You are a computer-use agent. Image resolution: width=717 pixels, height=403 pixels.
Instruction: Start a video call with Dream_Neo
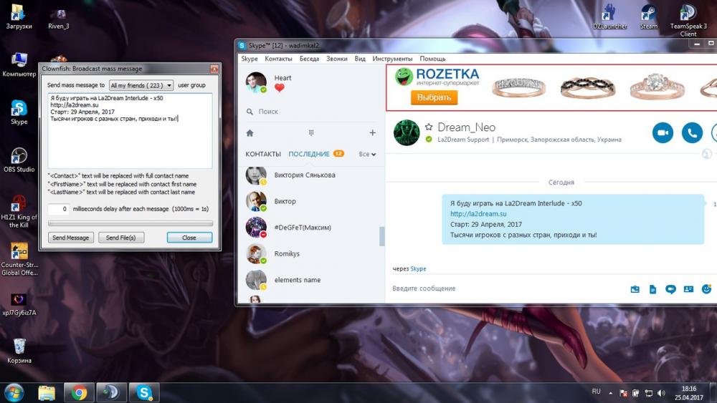tap(663, 133)
